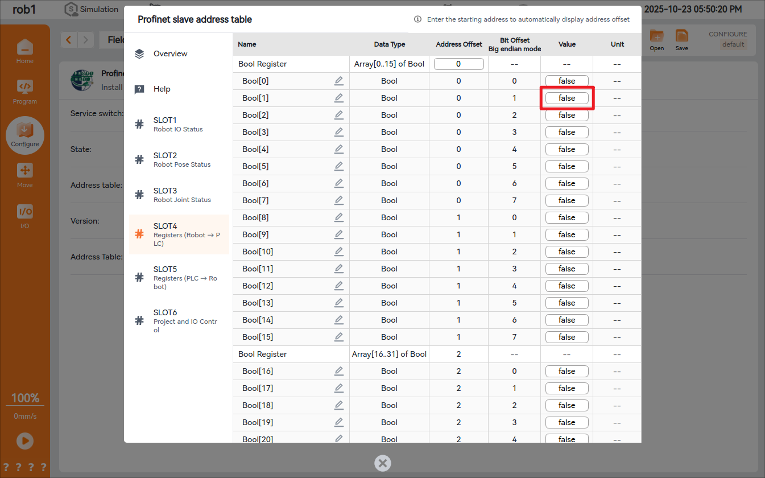
Task: Close the dialog with bottom X icon
Action: (383, 463)
